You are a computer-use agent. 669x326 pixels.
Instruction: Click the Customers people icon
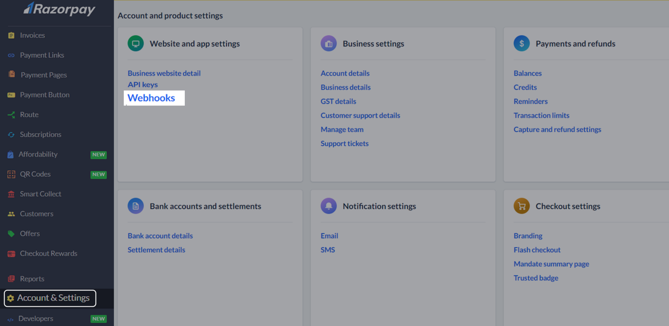coord(11,214)
